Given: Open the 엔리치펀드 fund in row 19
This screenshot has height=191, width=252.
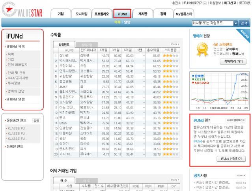Looking at the screenshot, I should point(67,149).
